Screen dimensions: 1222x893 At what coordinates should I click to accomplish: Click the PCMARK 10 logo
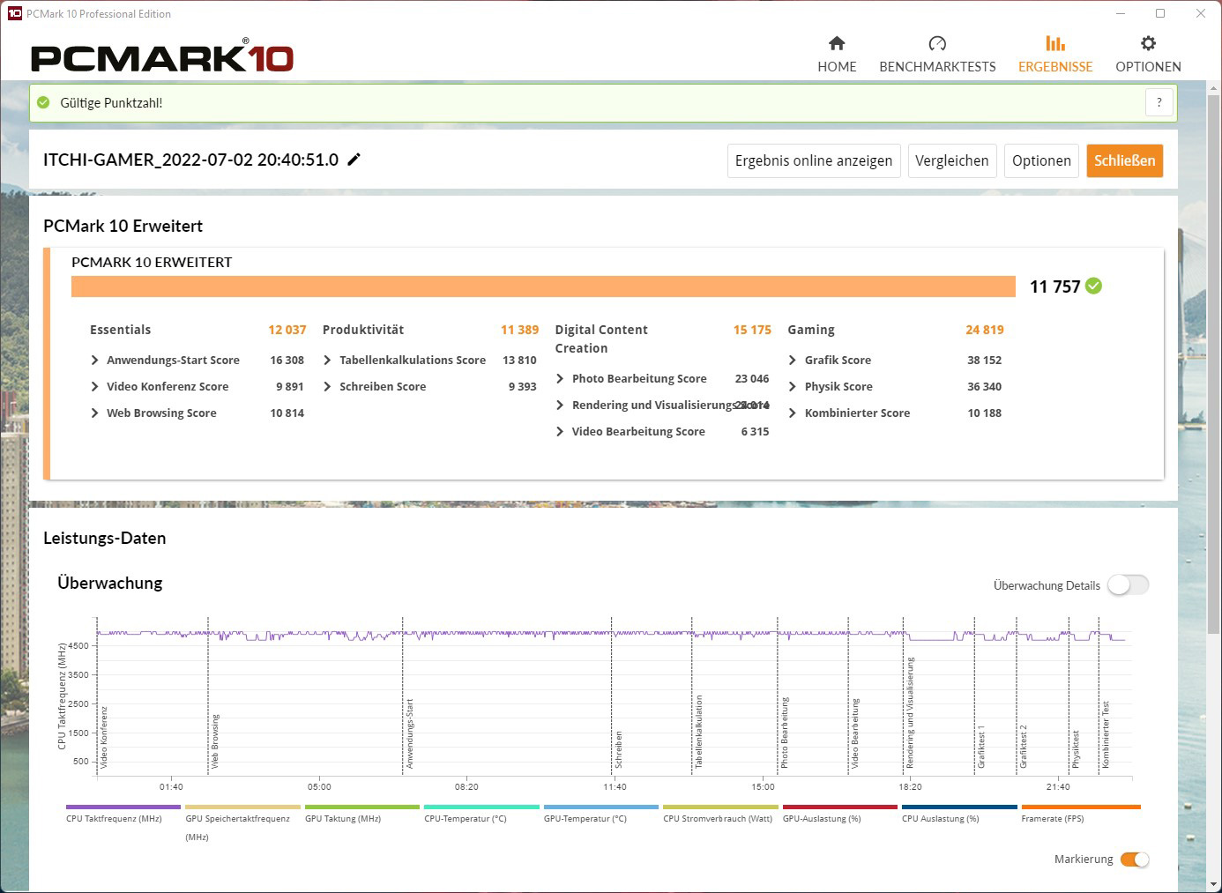click(162, 56)
